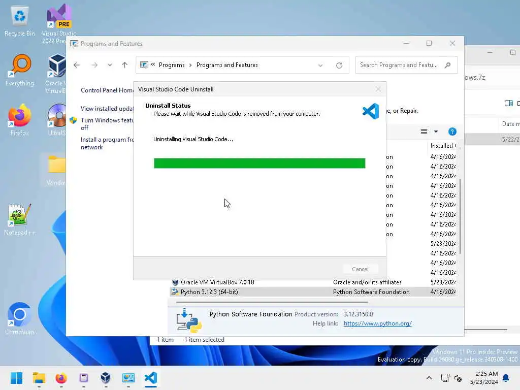The image size is (520, 390).
Task: Open Install a program from the network
Action: 107,143
